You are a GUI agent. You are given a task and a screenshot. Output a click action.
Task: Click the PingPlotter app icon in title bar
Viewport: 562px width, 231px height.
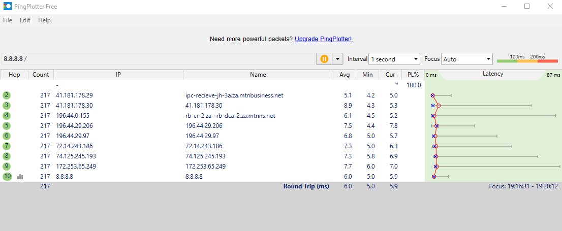(x=8, y=7)
